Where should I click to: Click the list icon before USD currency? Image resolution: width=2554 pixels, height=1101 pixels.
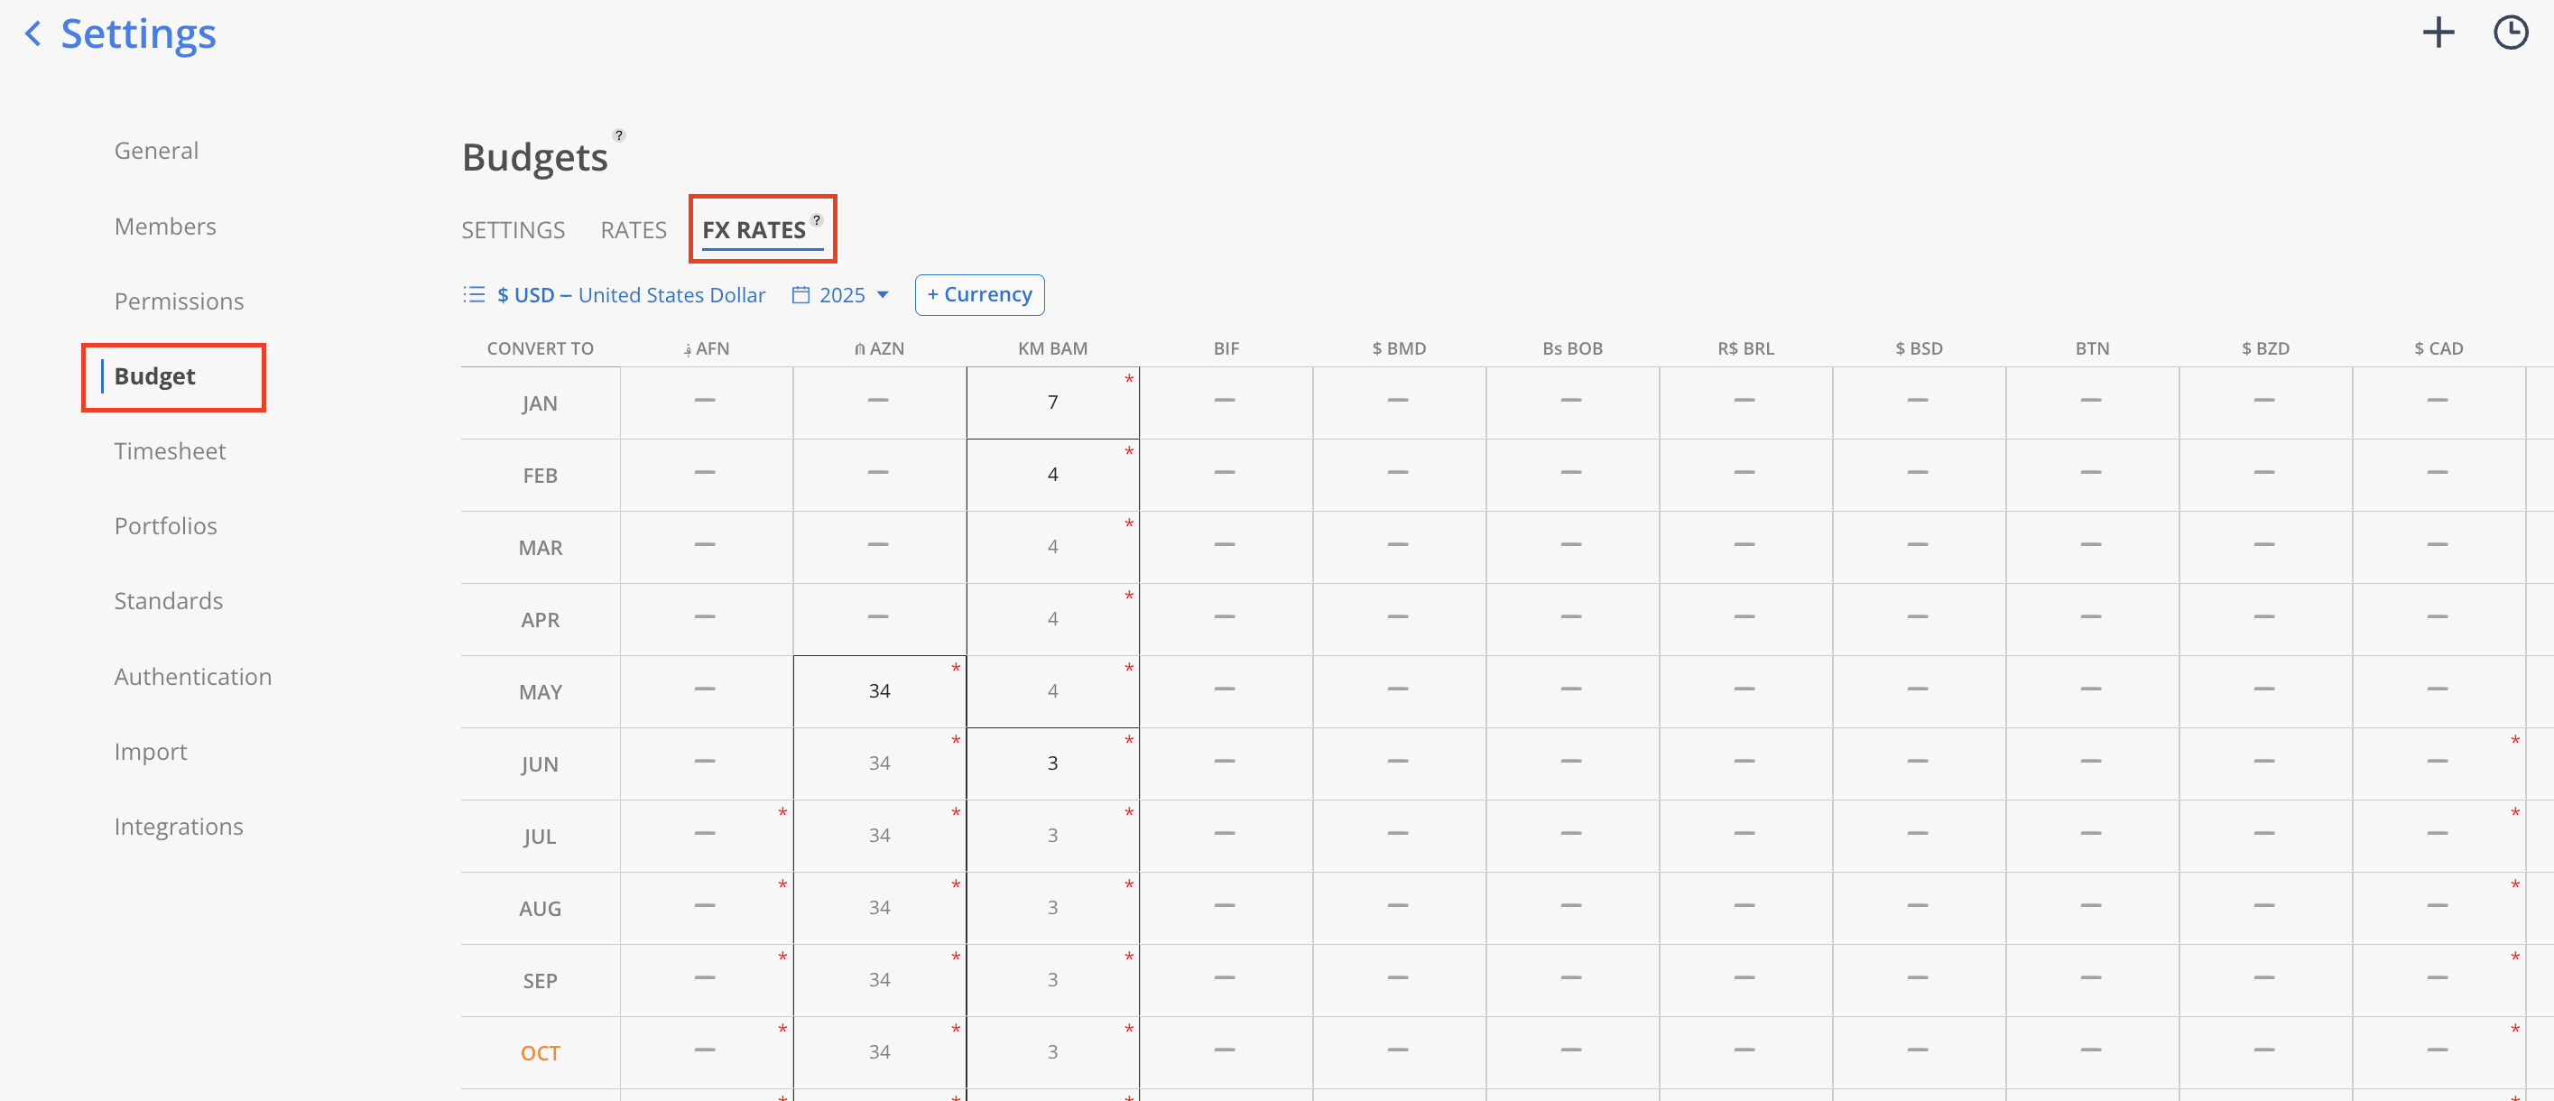click(474, 294)
